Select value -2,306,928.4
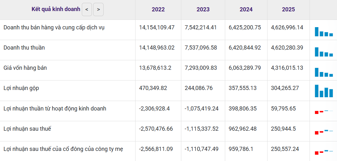The width and height of the screenshot is (337, 161). tap(154, 109)
